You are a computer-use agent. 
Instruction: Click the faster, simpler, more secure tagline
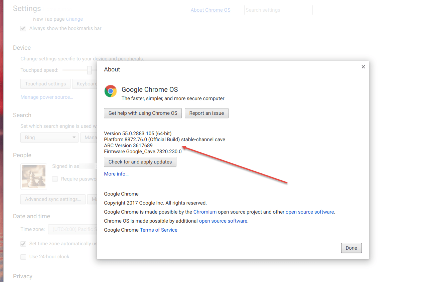tap(173, 98)
